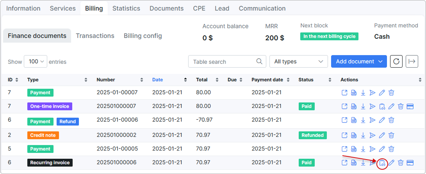Open the Documents tab
The image size is (426, 174).
click(167, 9)
